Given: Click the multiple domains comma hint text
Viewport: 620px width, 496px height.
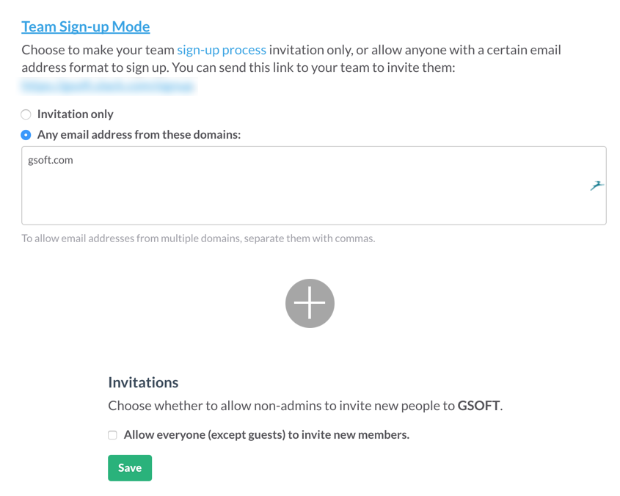Looking at the screenshot, I should coord(198,238).
